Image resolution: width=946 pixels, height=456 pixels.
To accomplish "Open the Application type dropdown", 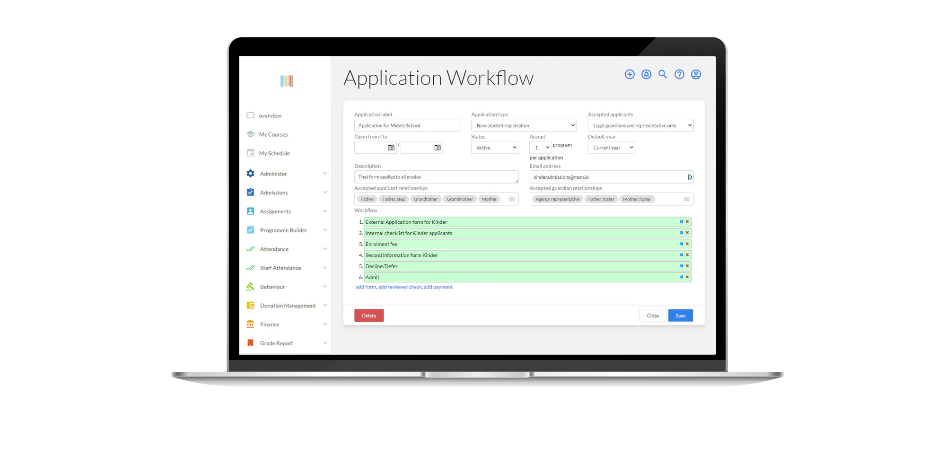I will 524,125.
